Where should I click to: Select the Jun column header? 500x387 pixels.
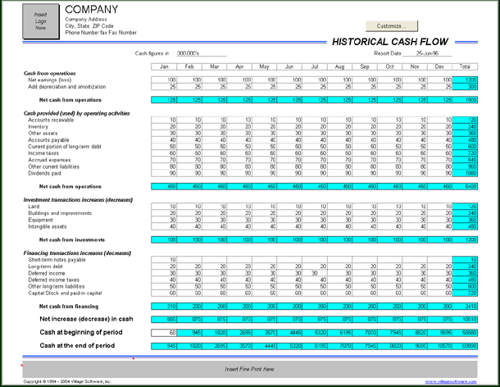click(x=289, y=66)
